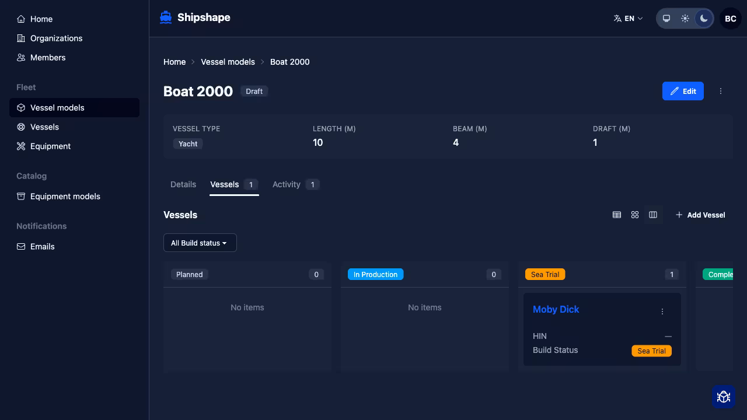
Task: Toggle dark theme moon button
Action: (x=704, y=19)
